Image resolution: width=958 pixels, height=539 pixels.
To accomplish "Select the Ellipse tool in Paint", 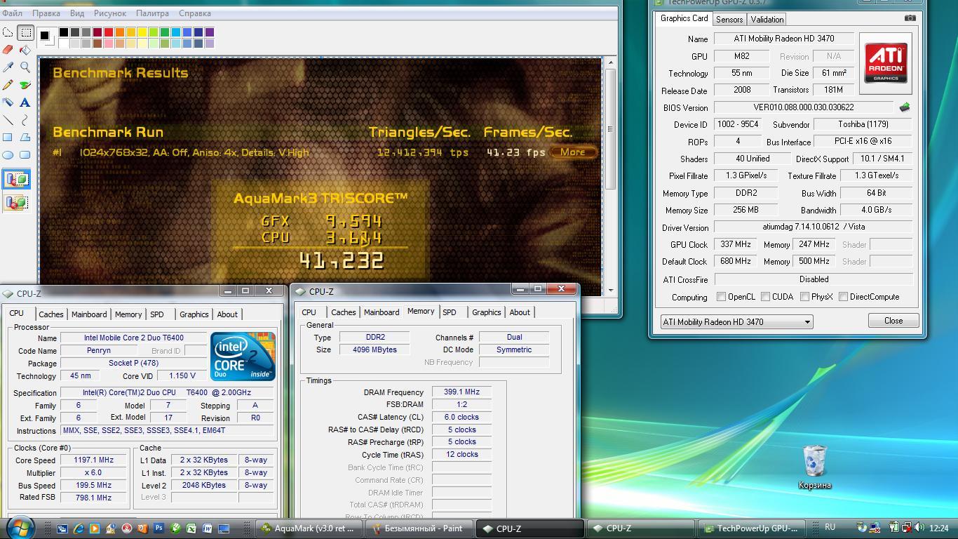I will [8, 155].
